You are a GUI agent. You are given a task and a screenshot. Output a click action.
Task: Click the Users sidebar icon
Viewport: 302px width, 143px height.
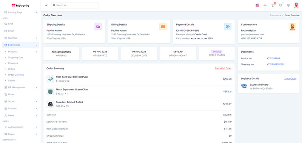point(6,116)
